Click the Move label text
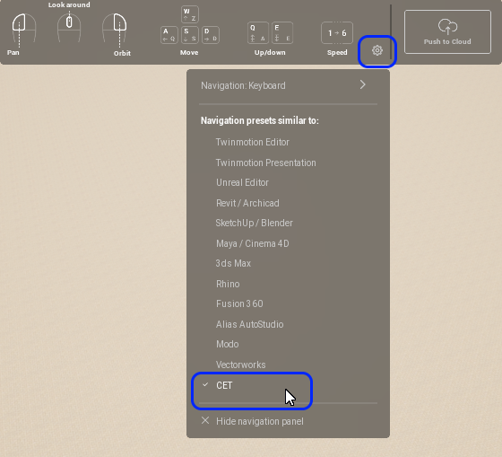 [x=189, y=53]
